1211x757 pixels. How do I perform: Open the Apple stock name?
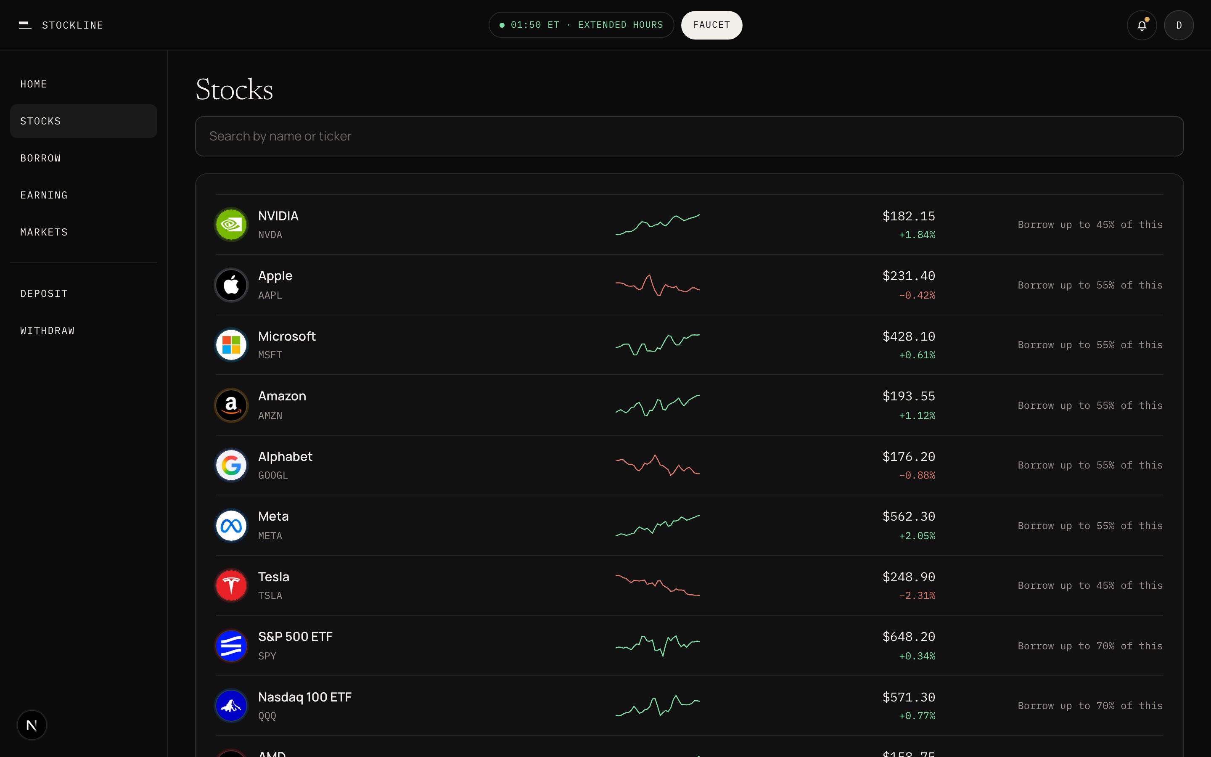coord(275,276)
